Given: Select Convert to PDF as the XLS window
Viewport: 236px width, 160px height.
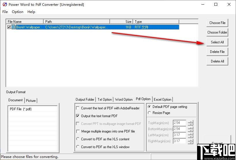Looking at the screenshot, I should coord(78,147).
